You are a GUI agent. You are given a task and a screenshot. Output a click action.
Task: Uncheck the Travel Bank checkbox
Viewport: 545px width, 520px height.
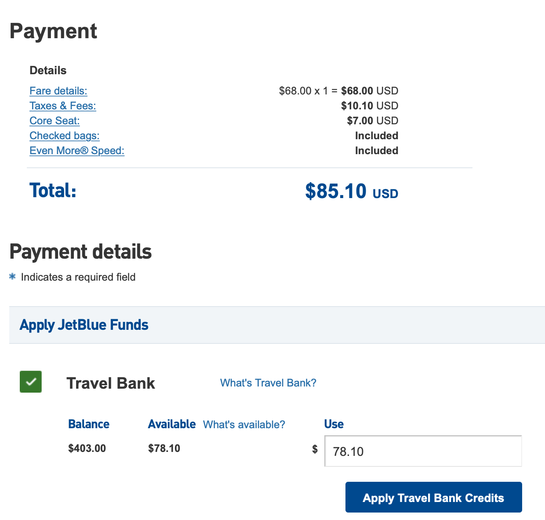[30, 382]
